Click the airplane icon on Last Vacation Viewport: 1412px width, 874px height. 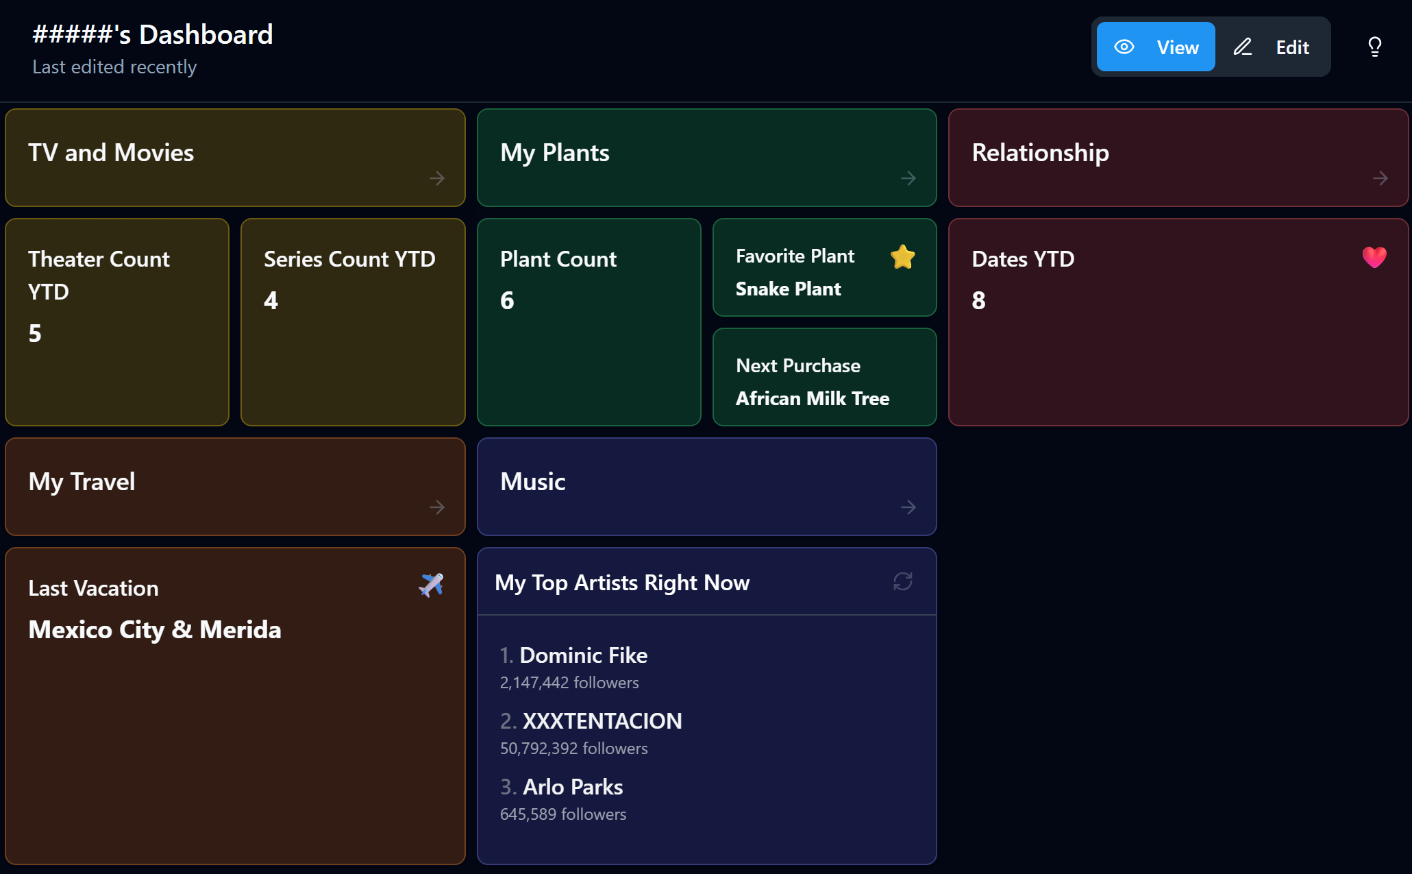[x=431, y=585]
